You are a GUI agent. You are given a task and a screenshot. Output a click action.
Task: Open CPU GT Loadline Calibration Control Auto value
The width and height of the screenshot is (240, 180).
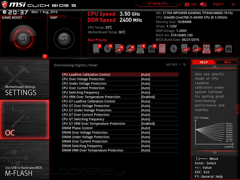coord(146,101)
